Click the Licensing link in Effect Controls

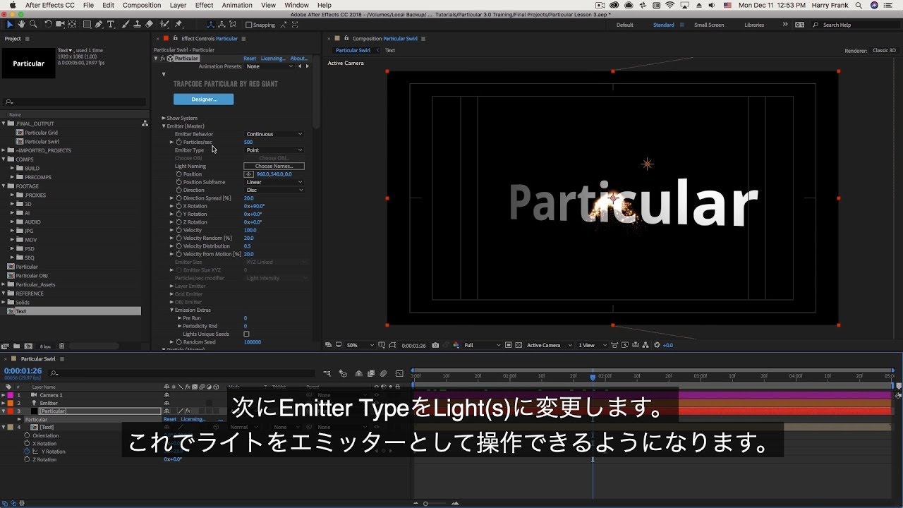point(273,59)
